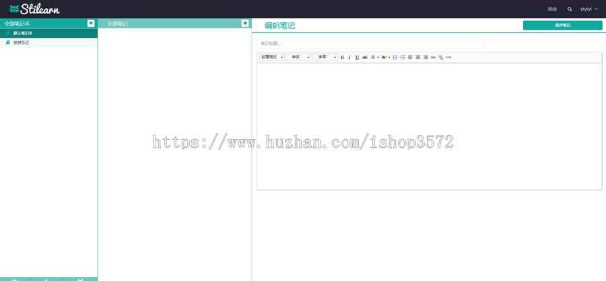Open the 字号 font size dropdown

325,57
